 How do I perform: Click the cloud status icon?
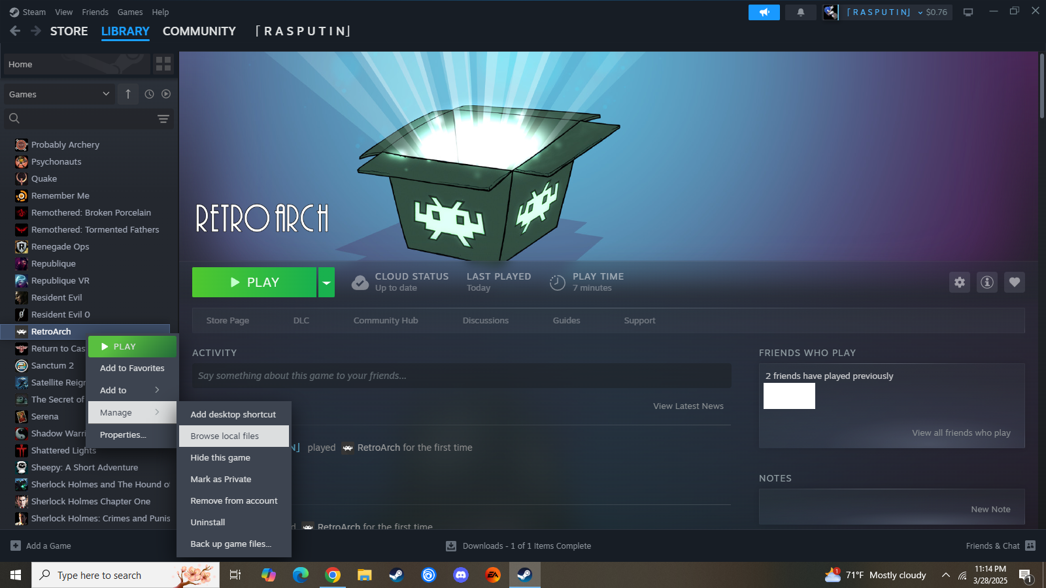360,282
